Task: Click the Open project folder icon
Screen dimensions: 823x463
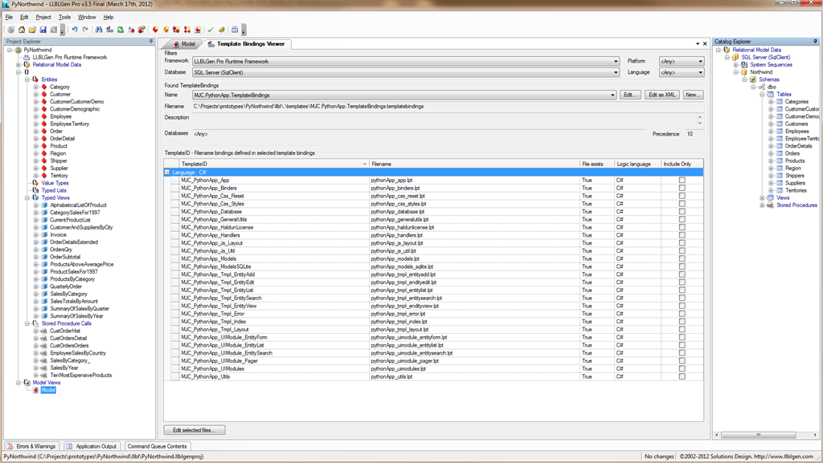Action: [33, 30]
